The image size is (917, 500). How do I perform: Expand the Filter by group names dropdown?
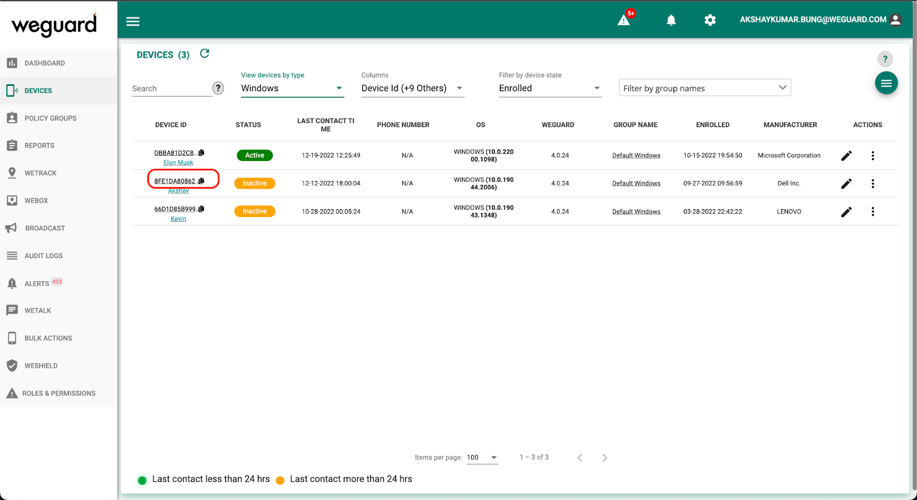(x=705, y=88)
